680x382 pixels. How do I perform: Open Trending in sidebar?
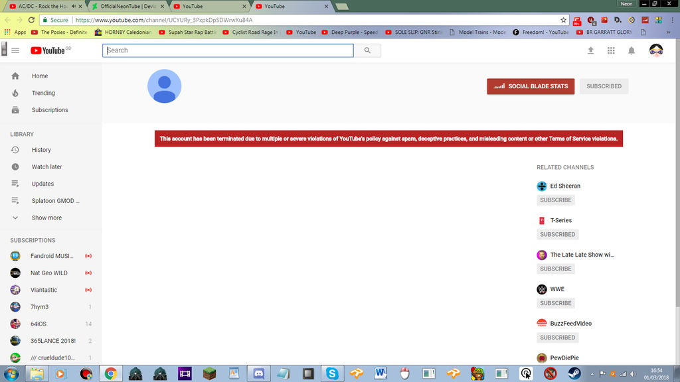click(50, 93)
